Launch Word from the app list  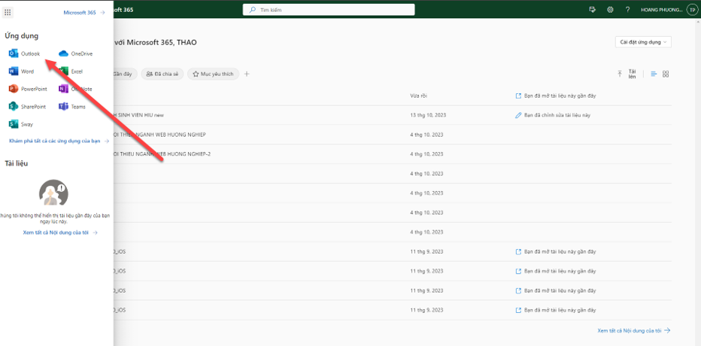[22, 71]
